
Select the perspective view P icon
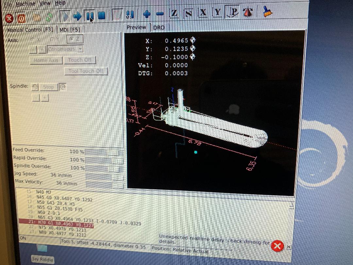(x=234, y=12)
